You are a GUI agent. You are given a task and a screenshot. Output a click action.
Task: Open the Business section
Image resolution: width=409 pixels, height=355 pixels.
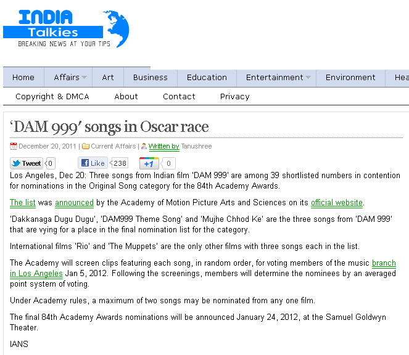coord(150,78)
